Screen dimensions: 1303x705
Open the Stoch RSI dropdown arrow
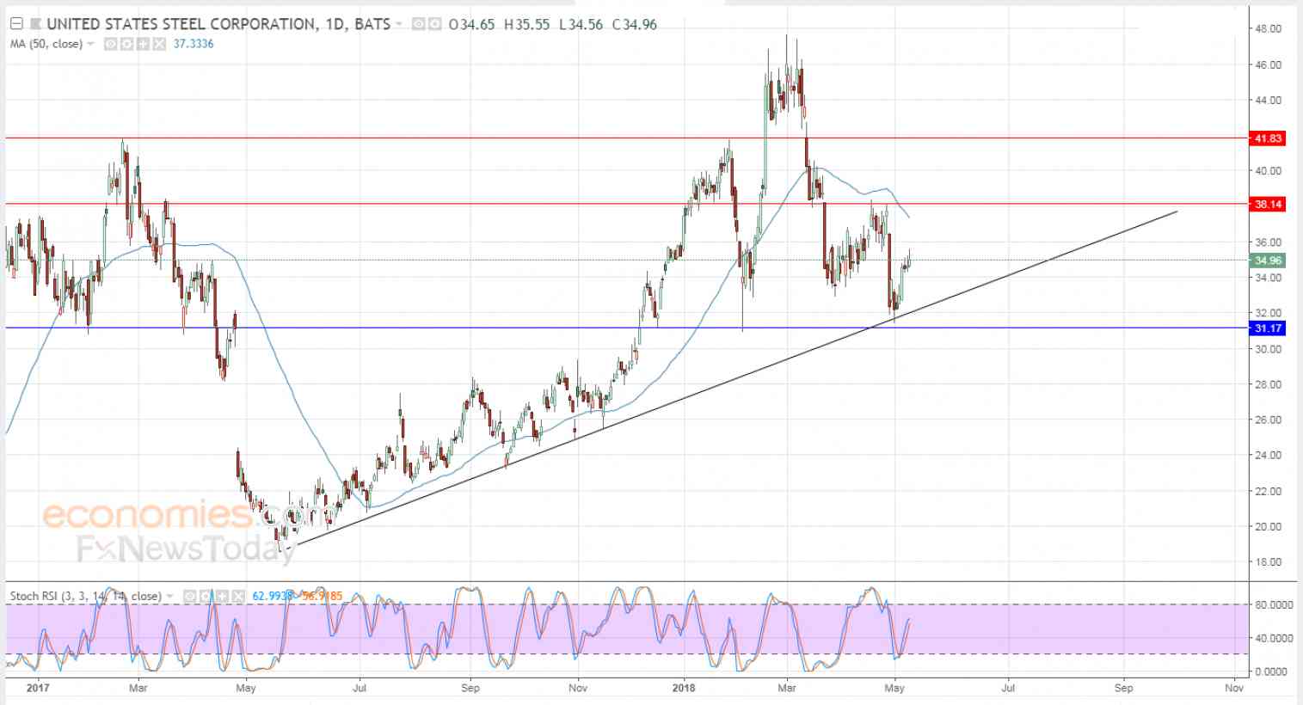[x=170, y=596]
